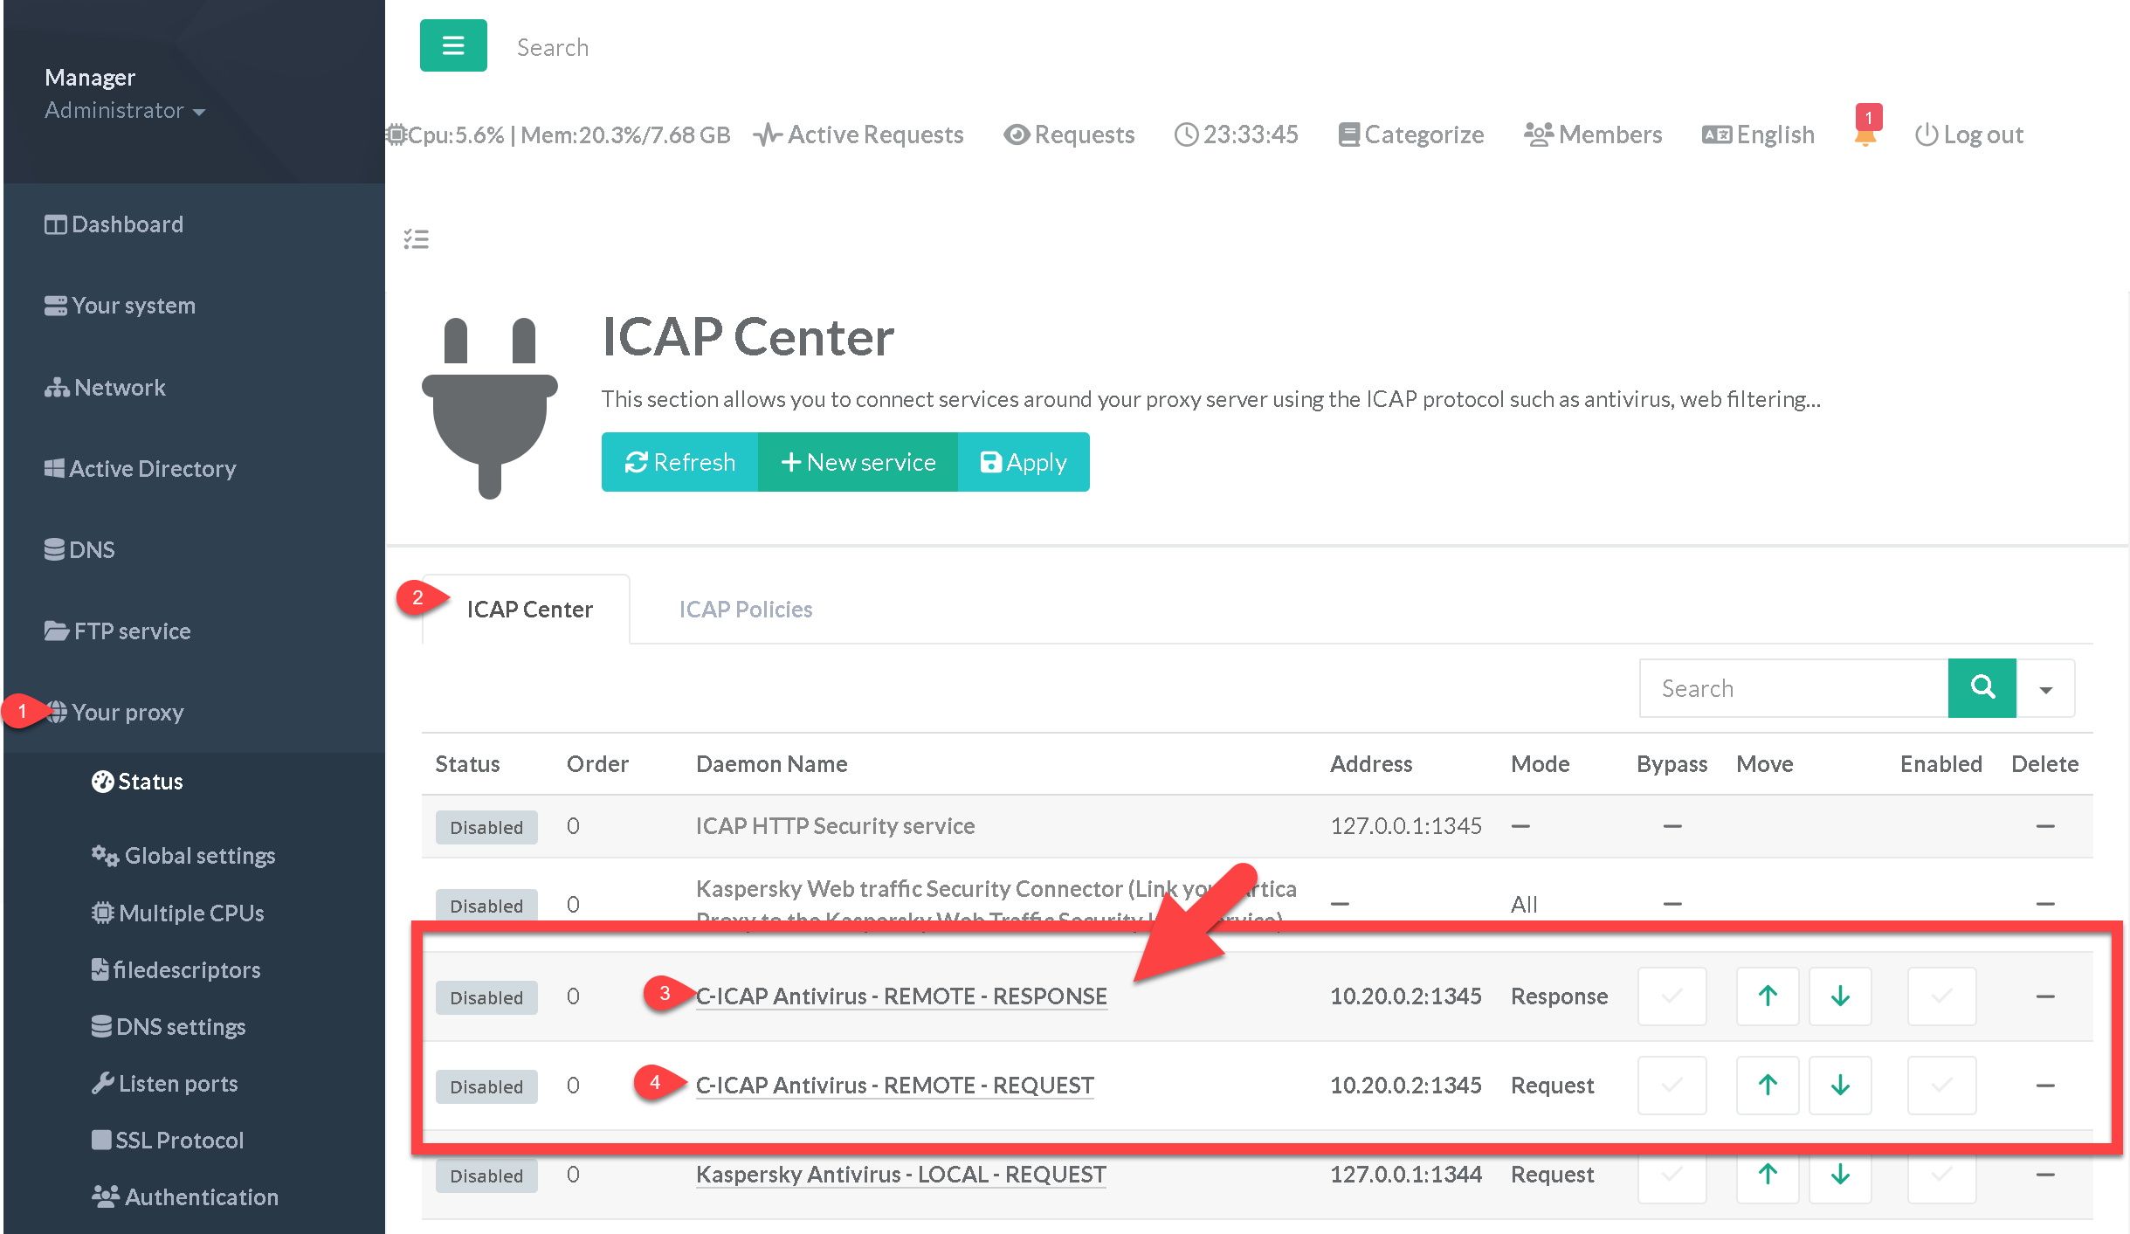The height and width of the screenshot is (1234, 2130).
Task: Click the green search magnifier button
Action: point(1982,688)
